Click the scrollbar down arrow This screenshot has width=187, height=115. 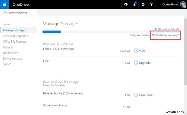click(186, 114)
